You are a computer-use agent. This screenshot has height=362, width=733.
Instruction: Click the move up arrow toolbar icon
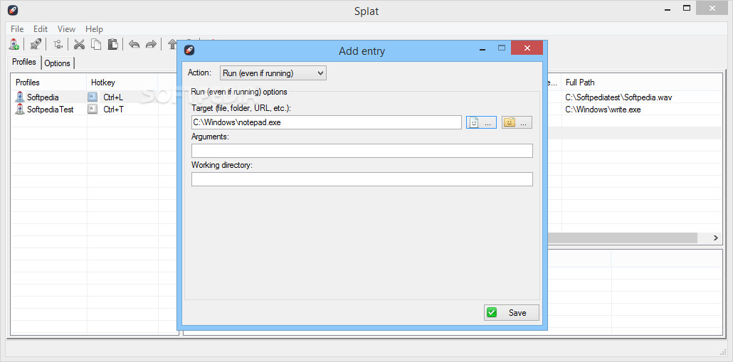point(172,44)
